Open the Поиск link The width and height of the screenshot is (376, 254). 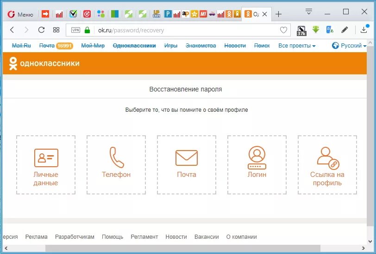tap(262, 46)
